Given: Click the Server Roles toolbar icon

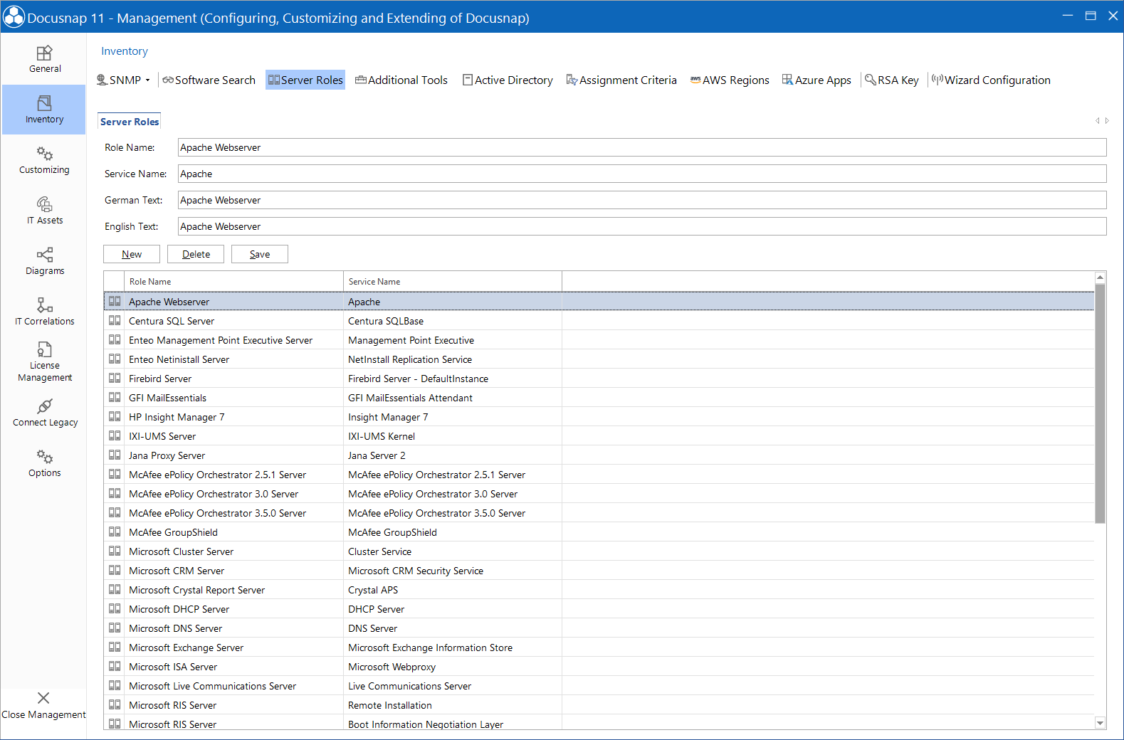Looking at the screenshot, I should click(x=274, y=80).
